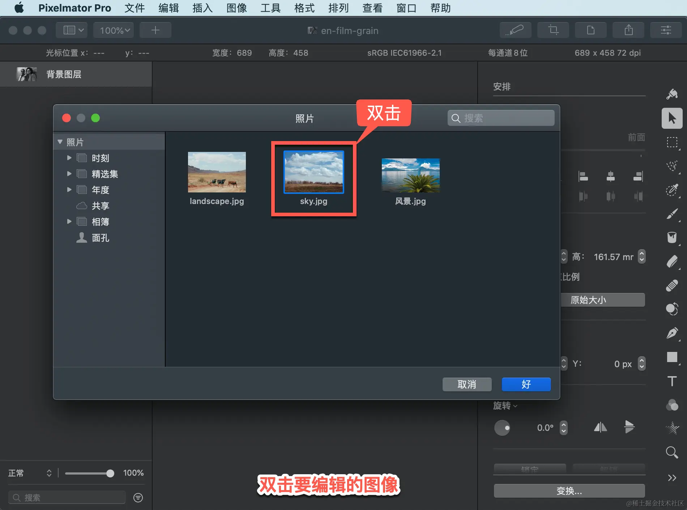Viewport: 687px width, 510px height.
Task: Open the 文件 menu
Action: [x=135, y=8]
